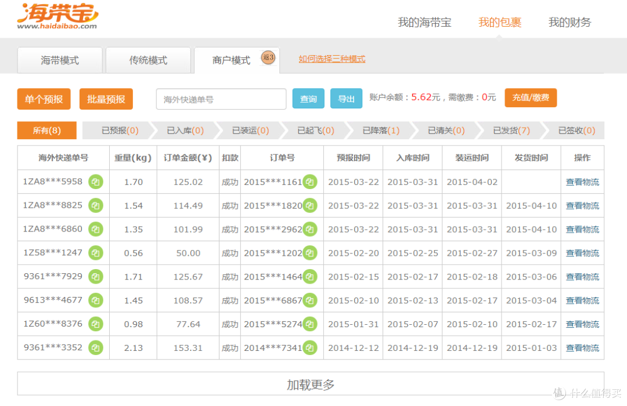This screenshot has height=406, width=627.
Task: Click the order amount 50.00 cell
Action: [188, 253]
